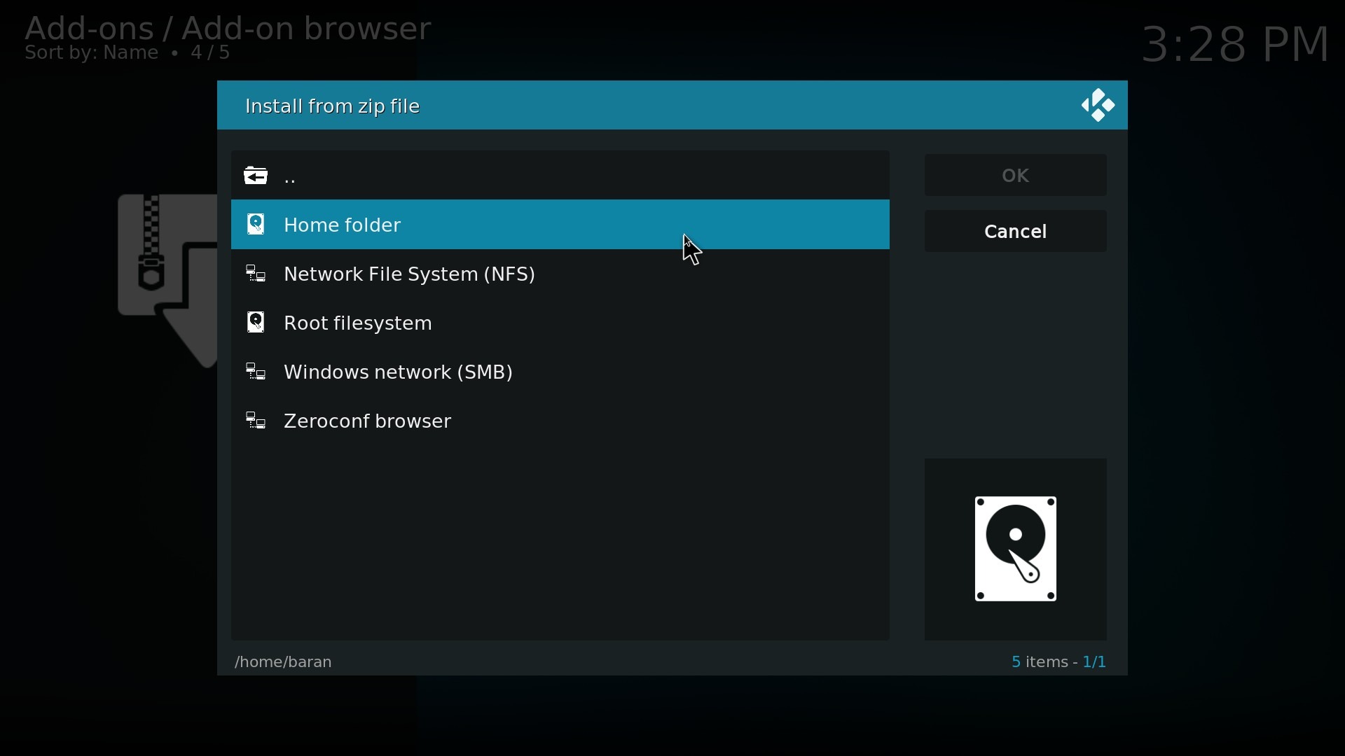Open the Home folder entry

coord(343,226)
